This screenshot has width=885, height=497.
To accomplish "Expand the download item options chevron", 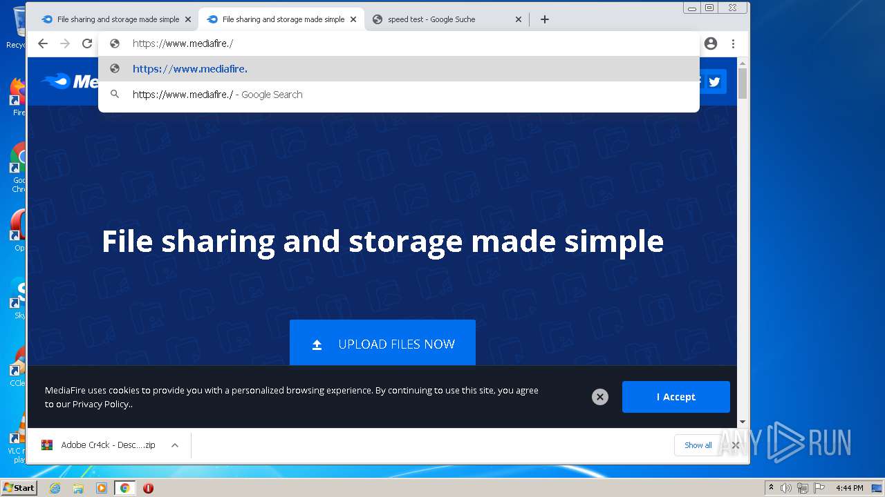I will pyautogui.click(x=175, y=445).
